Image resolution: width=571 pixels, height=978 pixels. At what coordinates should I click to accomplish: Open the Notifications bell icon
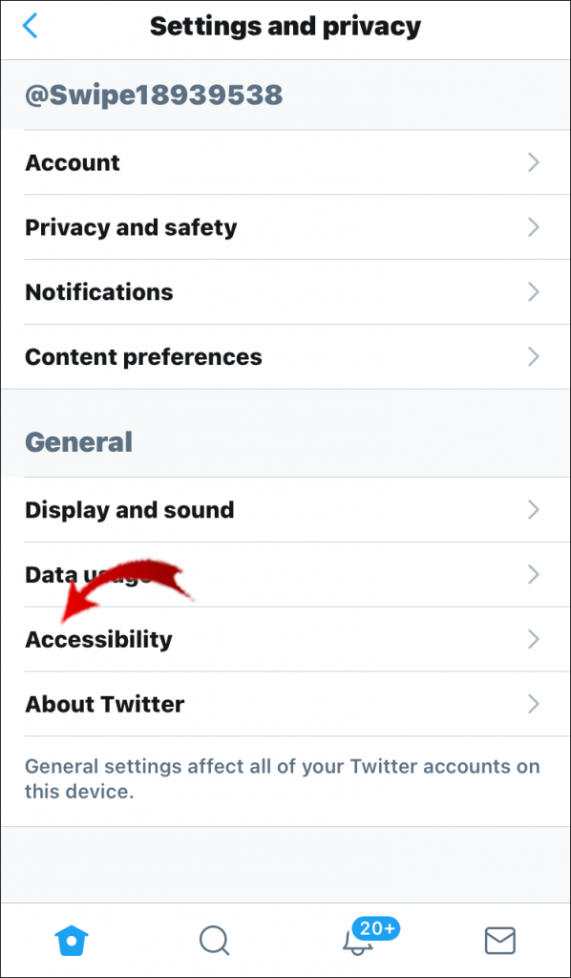356,946
